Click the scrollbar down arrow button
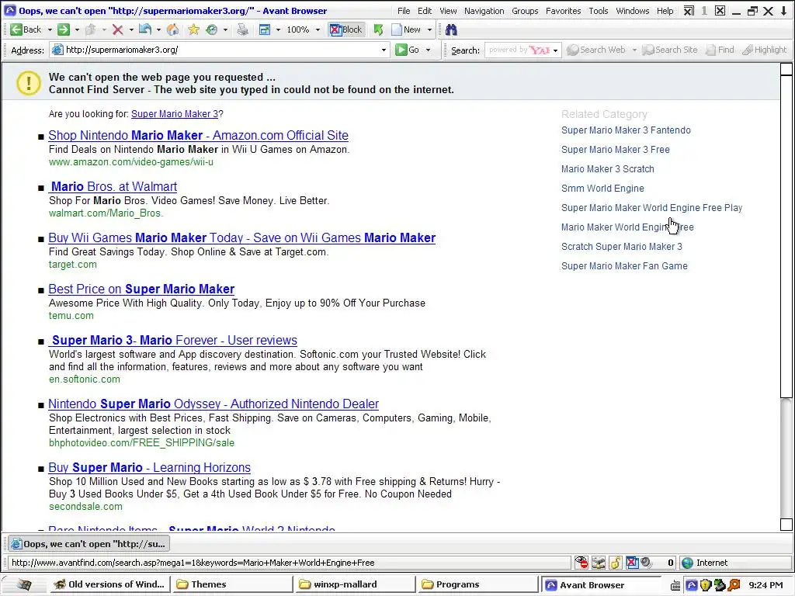This screenshot has height=596, width=795. pyautogui.click(x=786, y=525)
